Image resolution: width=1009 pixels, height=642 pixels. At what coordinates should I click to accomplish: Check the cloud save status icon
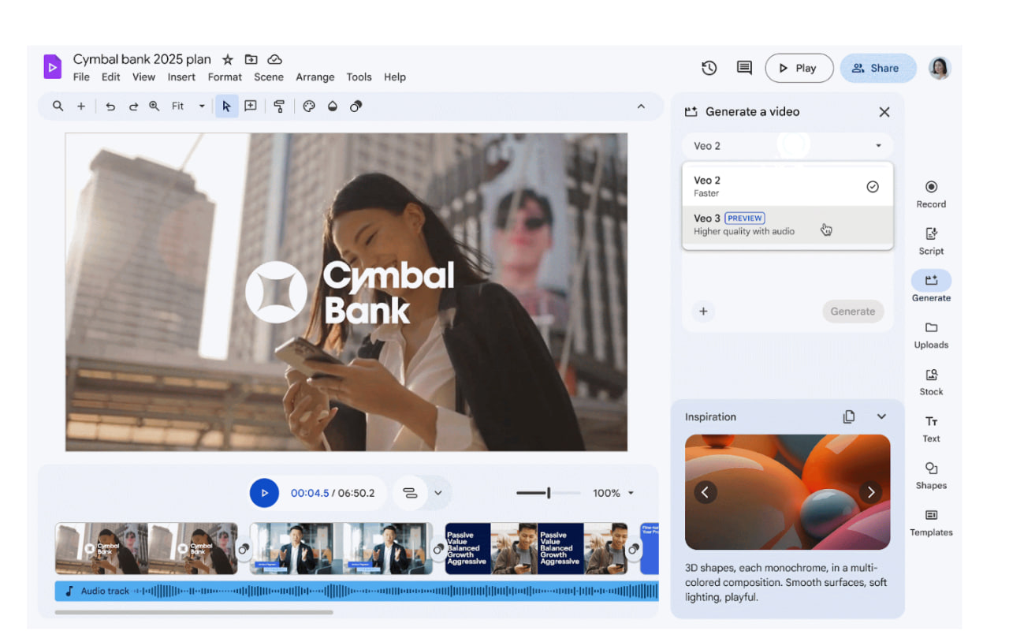(274, 59)
